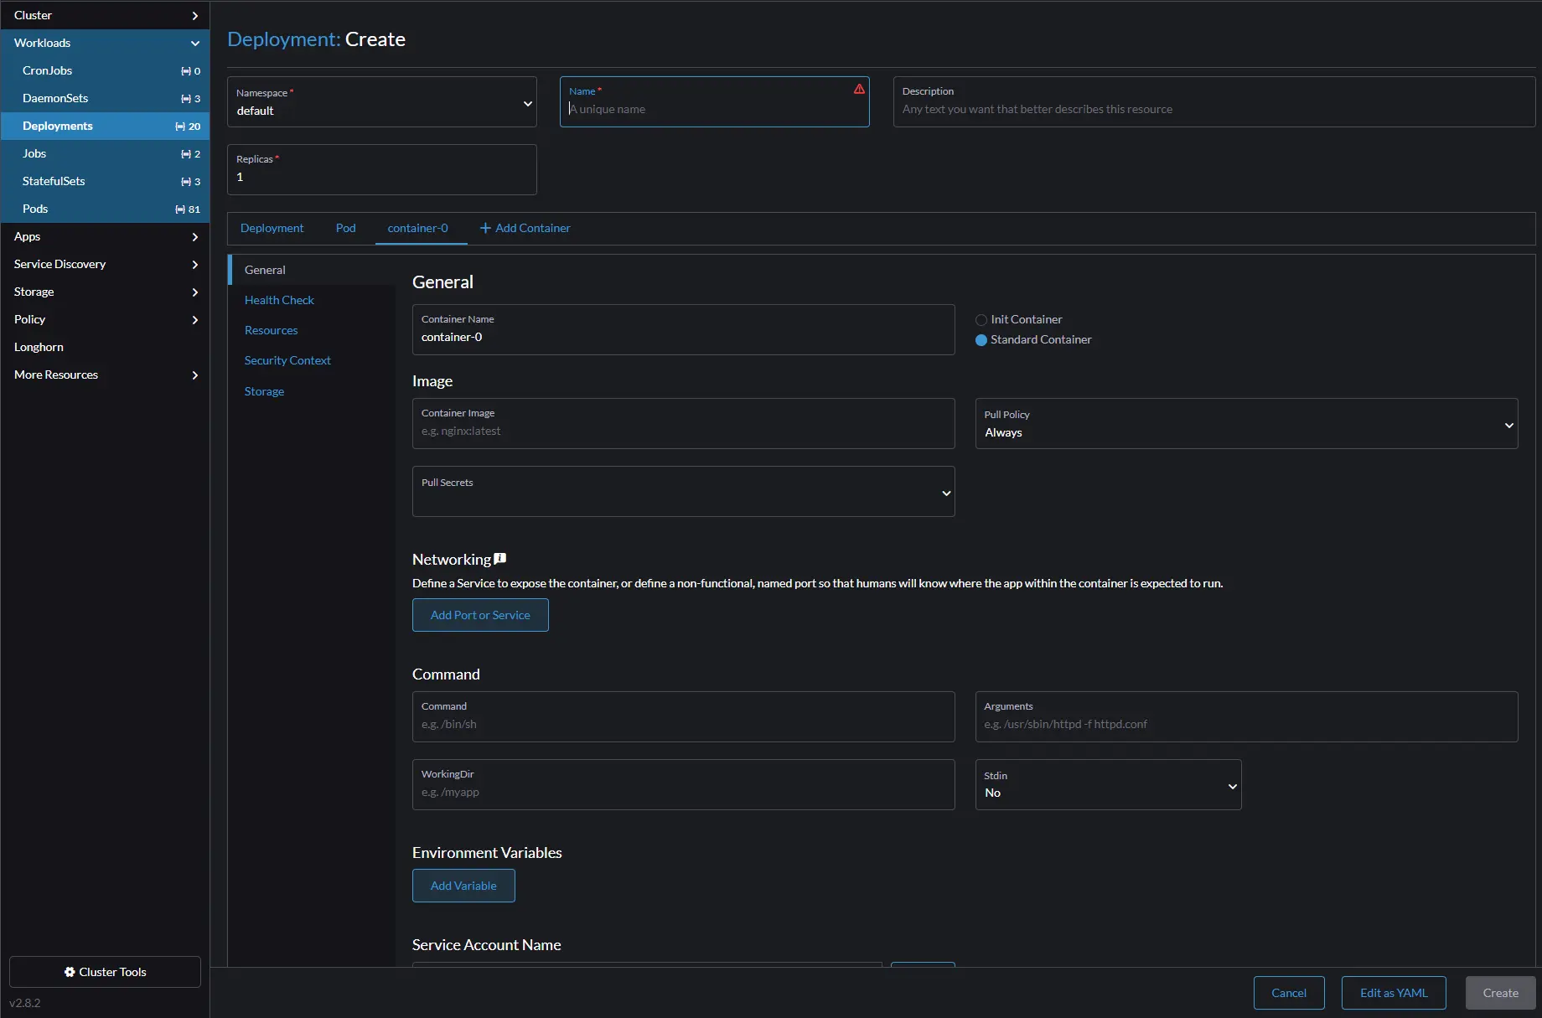Select the Standard Container radio option
The height and width of the screenshot is (1018, 1542).
(x=981, y=340)
